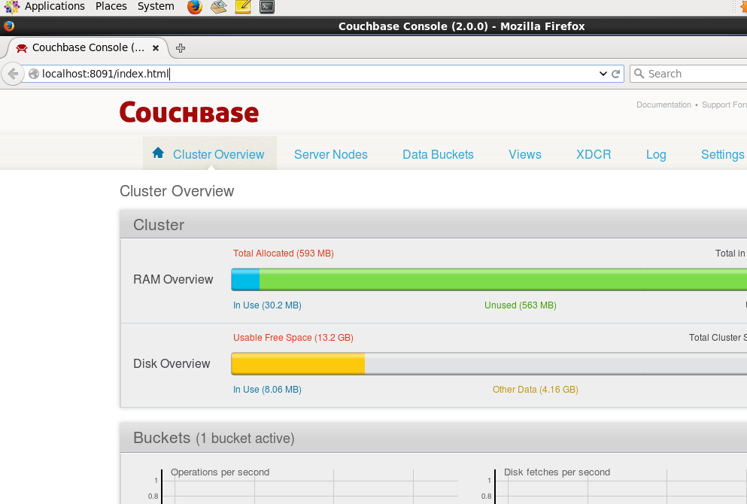This screenshot has height=504, width=747.
Task: Switch to the Data Buckets tab
Action: [438, 154]
